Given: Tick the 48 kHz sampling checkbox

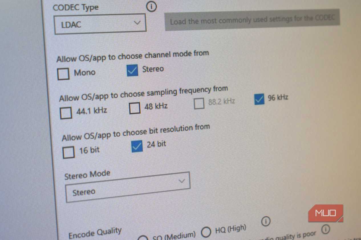Looking at the screenshot, I should click(x=135, y=108).
